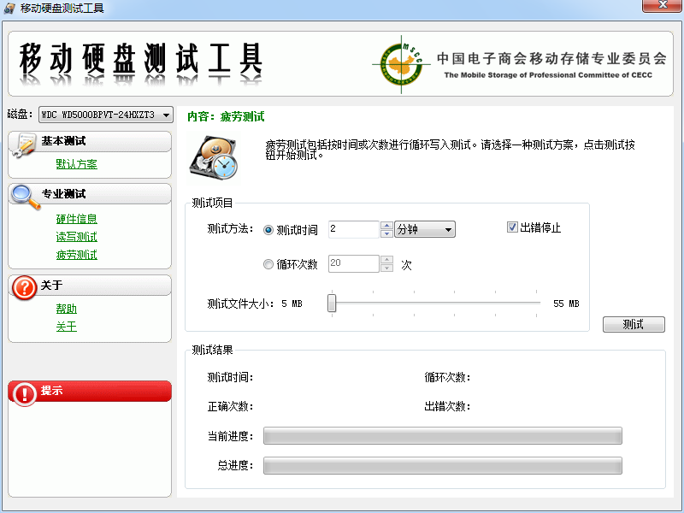Image resolution: width=684 pixels, height=513 pixels.
Task: Open the 分钟 time unit dropdown
Action: coord(425,230)
